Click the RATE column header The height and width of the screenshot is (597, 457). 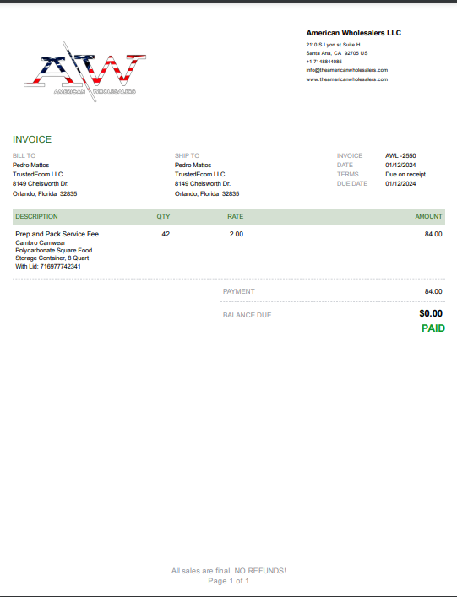pyautogui.click(x=236, y=216)
